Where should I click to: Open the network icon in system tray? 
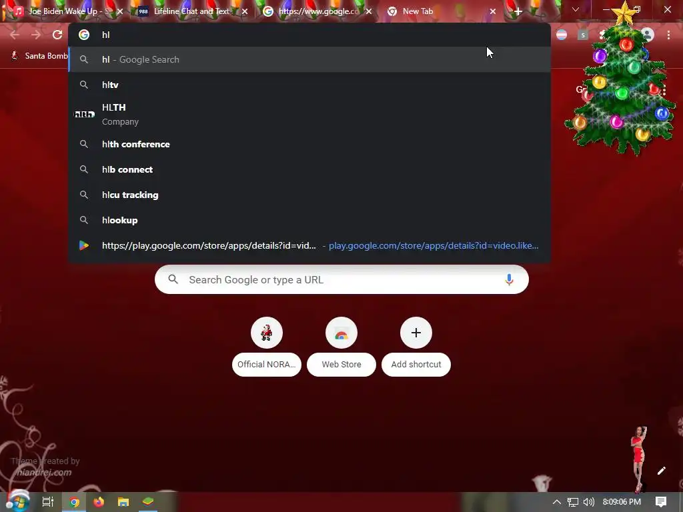tap(573, 502)
